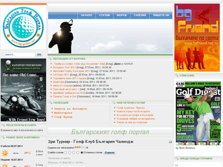
Task: Click the 'by Boris Borissov' caption
Action: click(186, 148)
